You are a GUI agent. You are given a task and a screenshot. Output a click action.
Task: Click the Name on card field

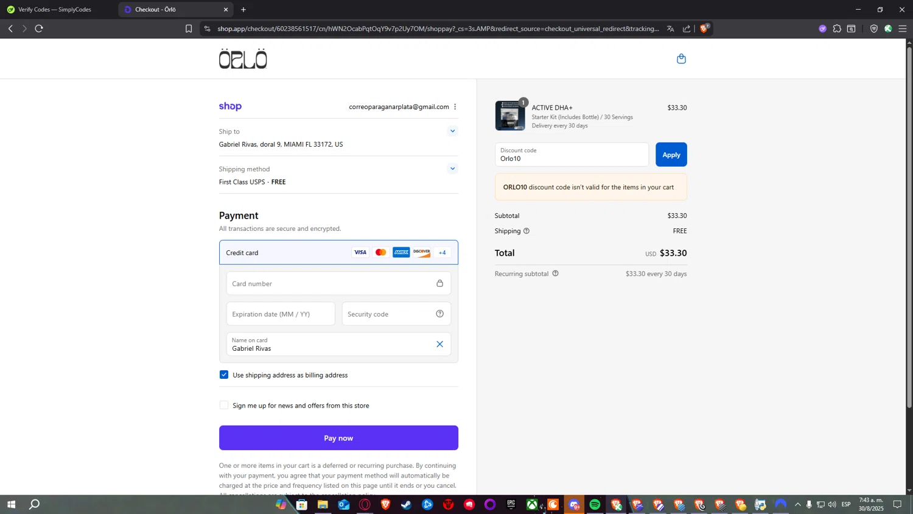click(x=338, y=344)
